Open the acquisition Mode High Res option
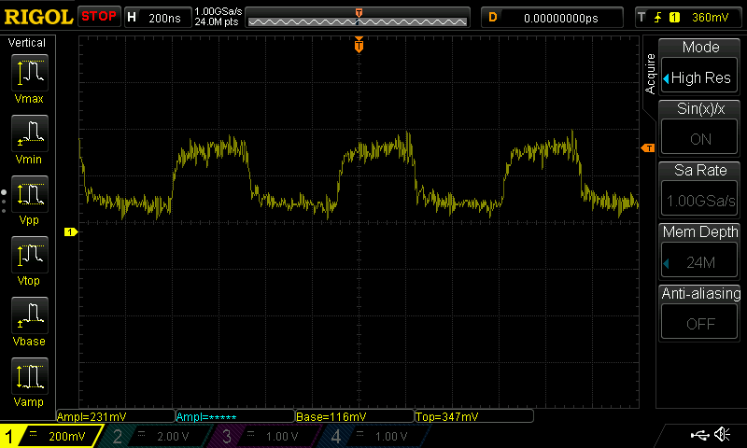747x448 pixels. (698, 77)
